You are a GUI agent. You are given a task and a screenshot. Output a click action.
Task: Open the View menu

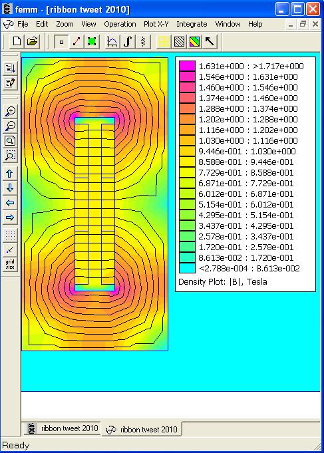point(88,24)
